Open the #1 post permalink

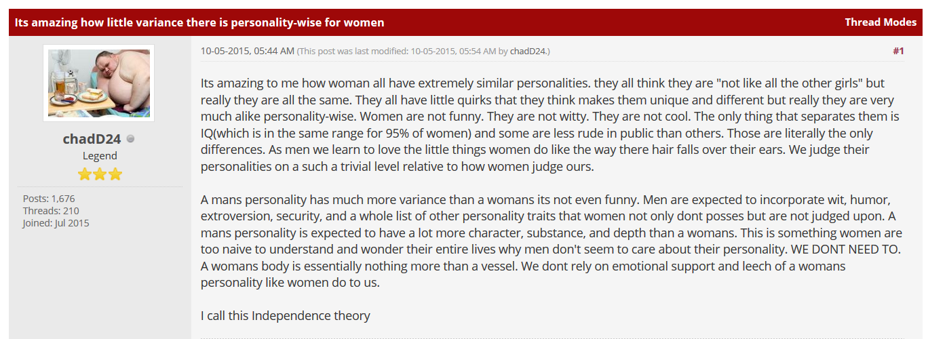[898, 51]
